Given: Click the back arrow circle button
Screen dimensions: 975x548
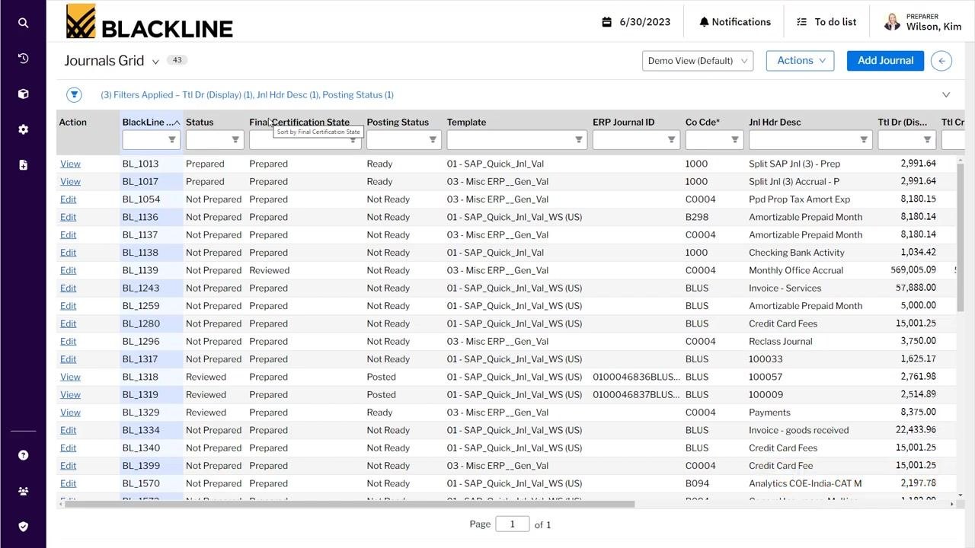Looking at the screenshot, I should pos(941,61).
